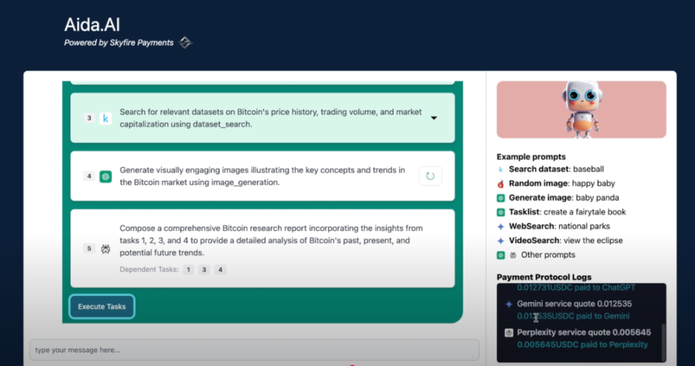Click dependent task badge 1
Image resolution: width=695 pixels, height=366 pixels.
[188, 269]
